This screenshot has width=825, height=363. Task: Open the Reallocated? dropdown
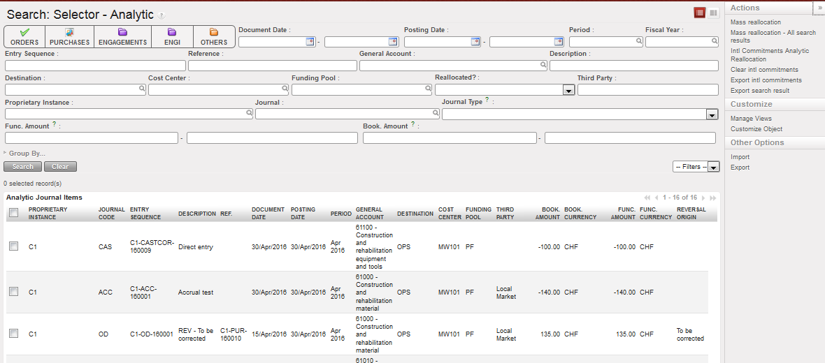[568, 90]
